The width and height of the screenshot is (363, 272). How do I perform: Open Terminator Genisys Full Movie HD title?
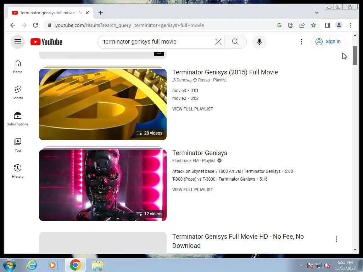click(x=238, y=241)
